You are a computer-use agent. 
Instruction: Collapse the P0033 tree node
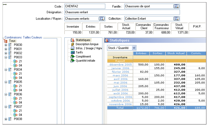[x=6, y=57]
